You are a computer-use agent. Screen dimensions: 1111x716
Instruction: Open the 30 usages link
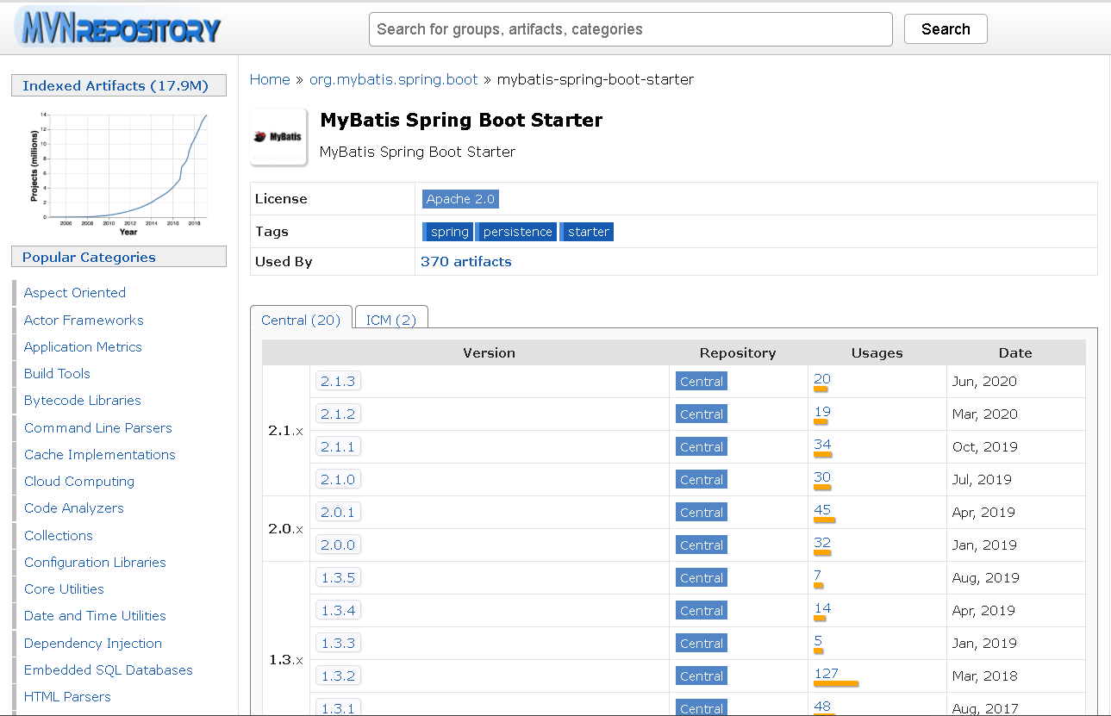coord(822,477)
